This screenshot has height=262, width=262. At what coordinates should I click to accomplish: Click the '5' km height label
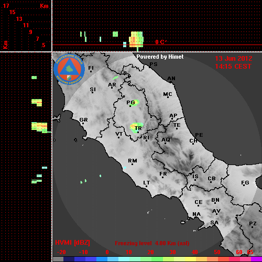pyautogui.click(x=43, y=45)
